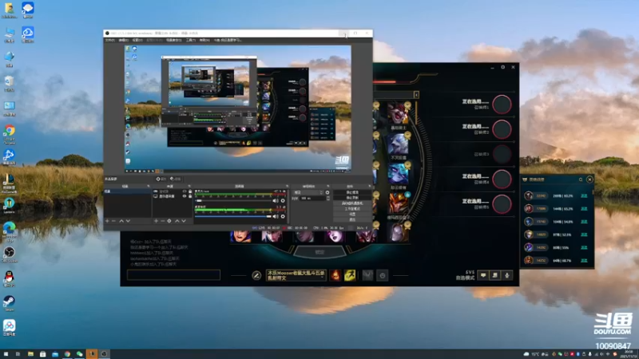Toggle lock on display capture source

[190, 196]
